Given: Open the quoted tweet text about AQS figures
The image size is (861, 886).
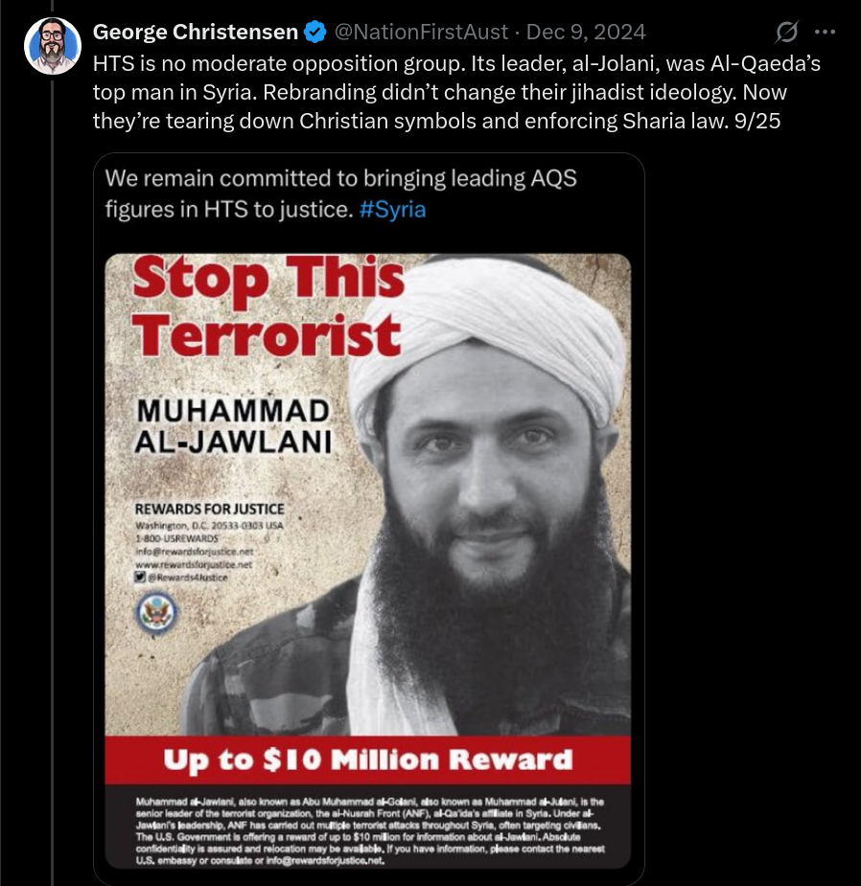Looking at the screenshot, I should [x=340, y=193].
